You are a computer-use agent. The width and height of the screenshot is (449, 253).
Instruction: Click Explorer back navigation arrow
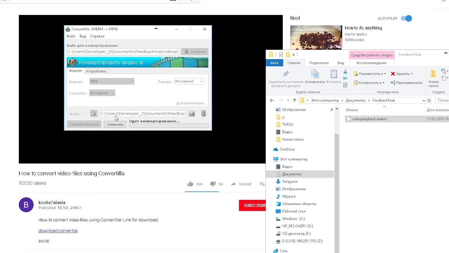click(x=272, y=100)
